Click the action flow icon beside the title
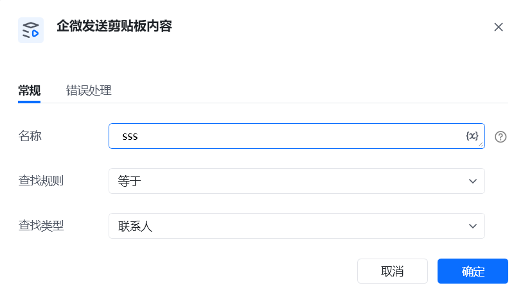Screen dimensions: 523x299 31,30
